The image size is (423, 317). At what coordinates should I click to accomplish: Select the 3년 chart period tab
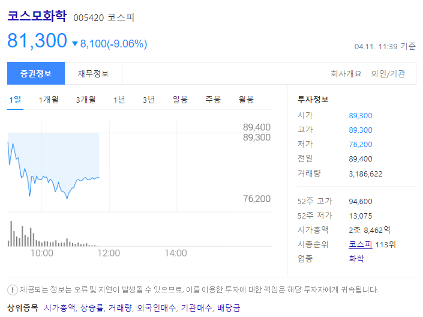tap(148, 100)
